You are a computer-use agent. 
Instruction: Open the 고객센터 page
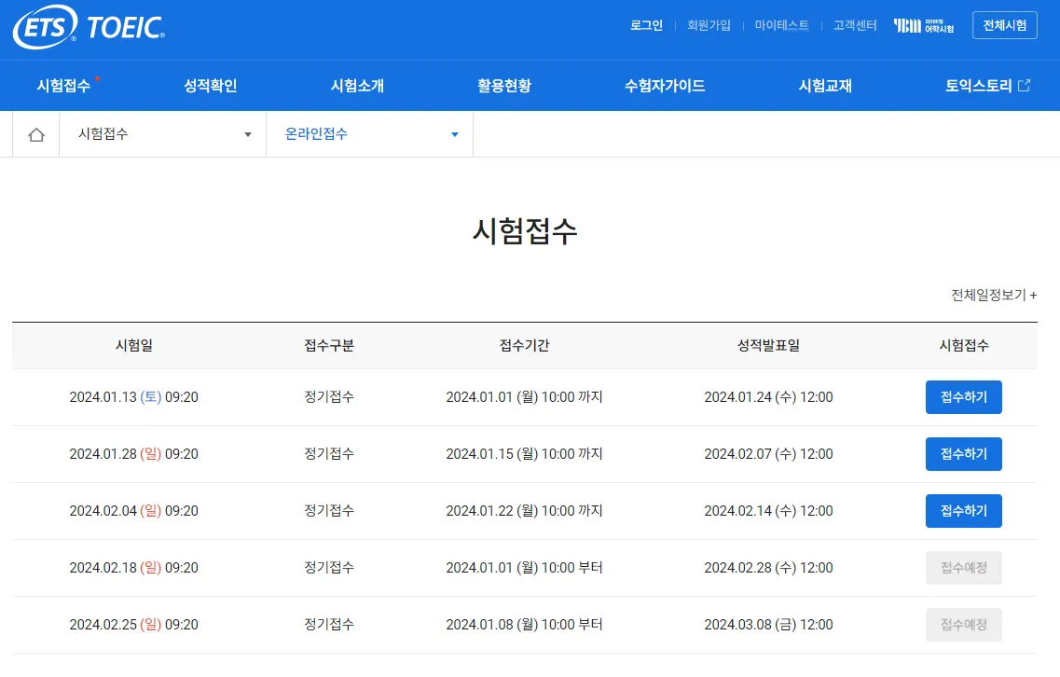click(854, 25)
